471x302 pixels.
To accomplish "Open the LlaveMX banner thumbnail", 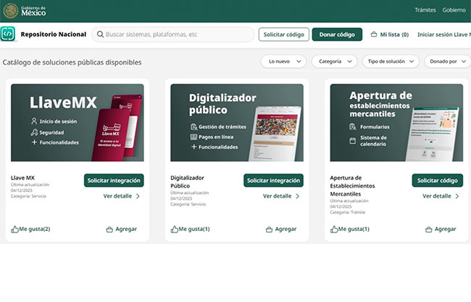I will pos(77,122).
